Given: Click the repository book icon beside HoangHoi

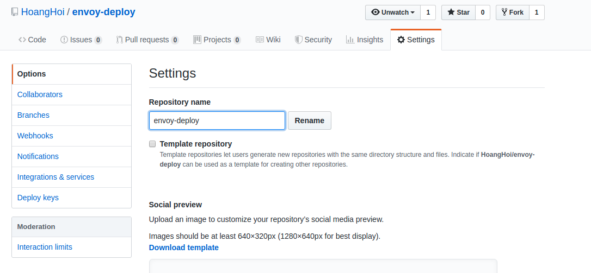Looking at the screenshot, I should coord(15,12).
